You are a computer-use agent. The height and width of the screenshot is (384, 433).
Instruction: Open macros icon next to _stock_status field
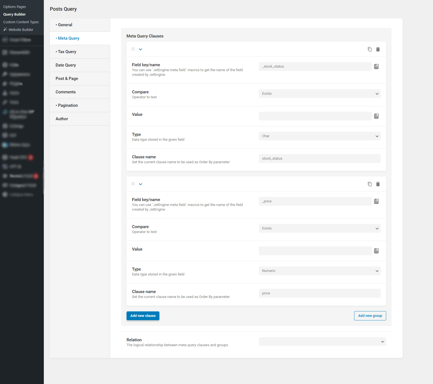click(x=376, y=67)
